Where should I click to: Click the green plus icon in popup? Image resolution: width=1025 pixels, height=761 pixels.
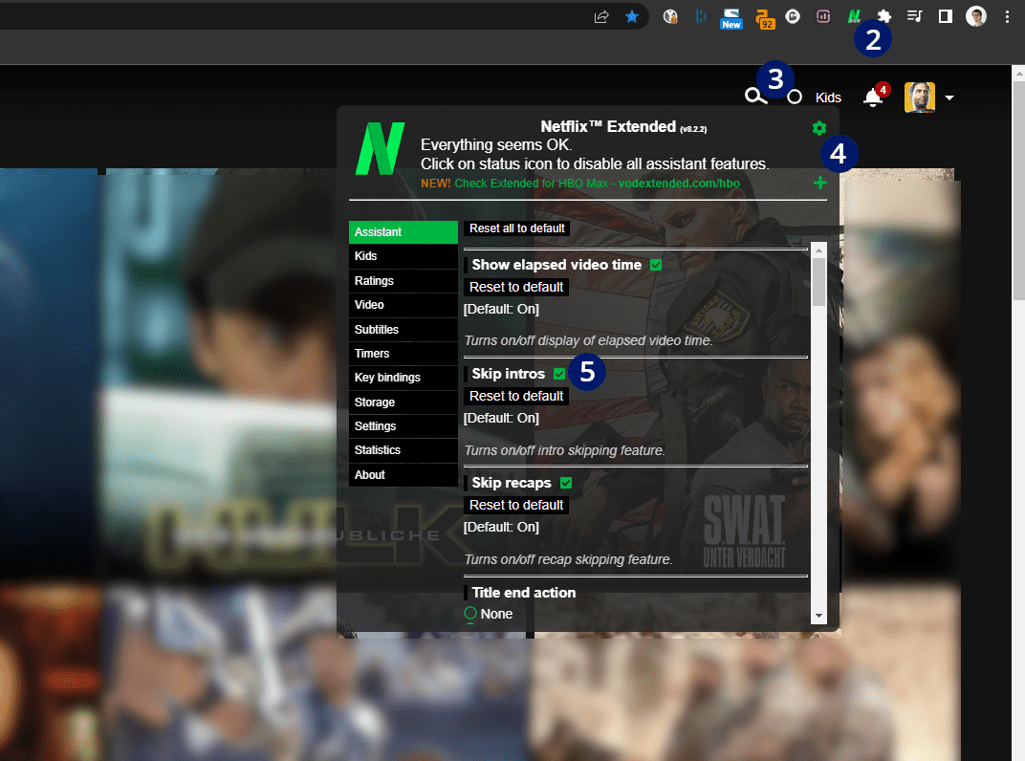click(819, 183)
